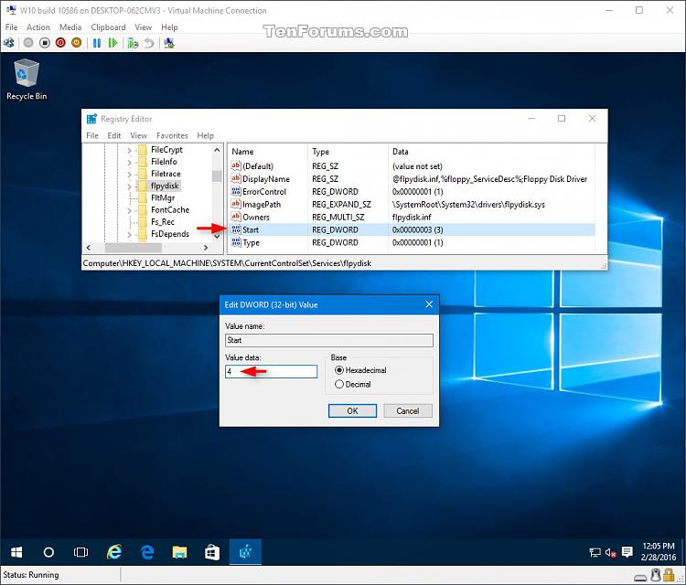Launch Microsoft Edge from the taskbar

point(147,552)
